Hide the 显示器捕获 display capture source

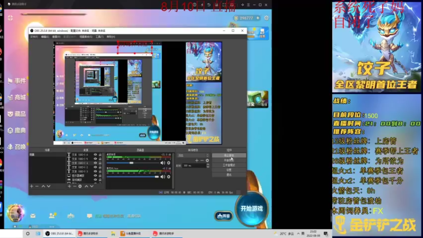point(95,176)
